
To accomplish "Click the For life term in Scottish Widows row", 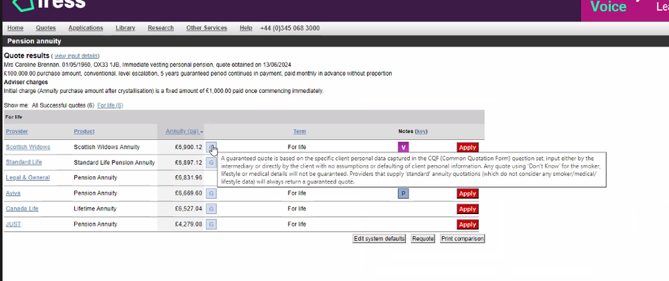I will [x=297, y=147].
